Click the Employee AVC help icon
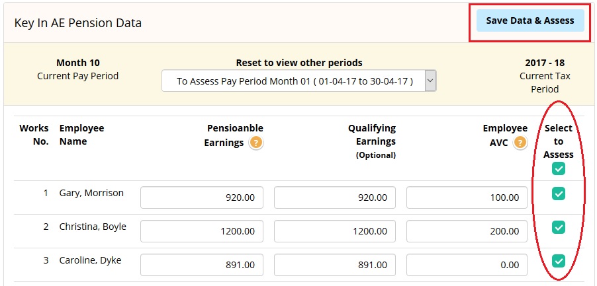The height and width of the screenshot is (286, 597). pyautogui.click(x=520, y=143)
